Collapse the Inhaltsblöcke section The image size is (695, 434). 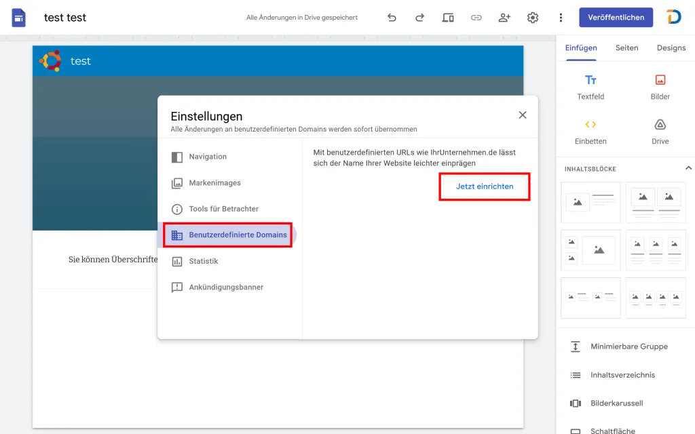coord(688,168)
